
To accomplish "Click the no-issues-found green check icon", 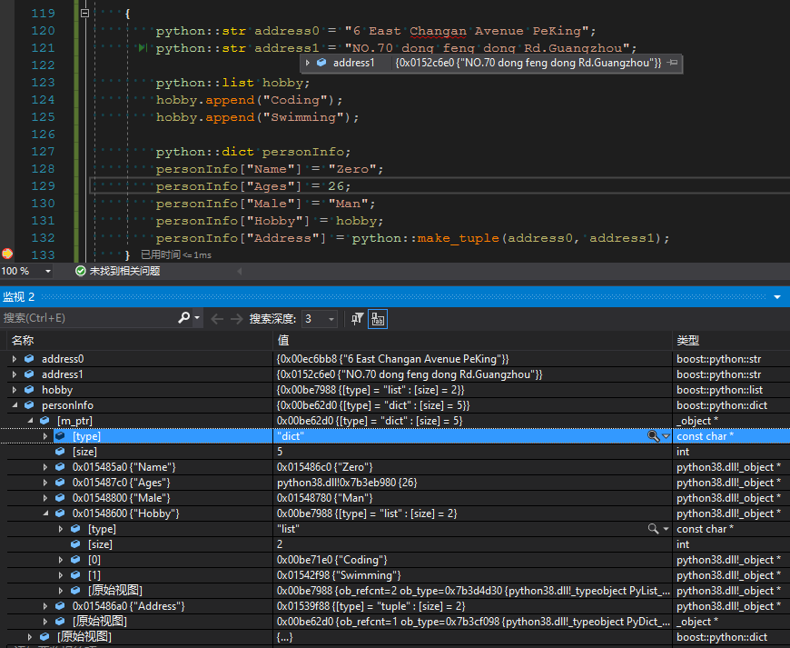I will coord(80,271).
